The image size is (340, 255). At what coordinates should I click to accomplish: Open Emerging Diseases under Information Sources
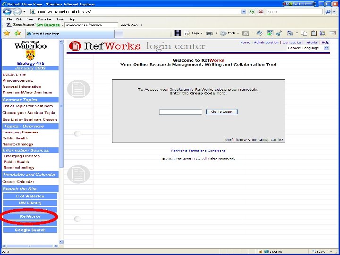coord(21,156)
